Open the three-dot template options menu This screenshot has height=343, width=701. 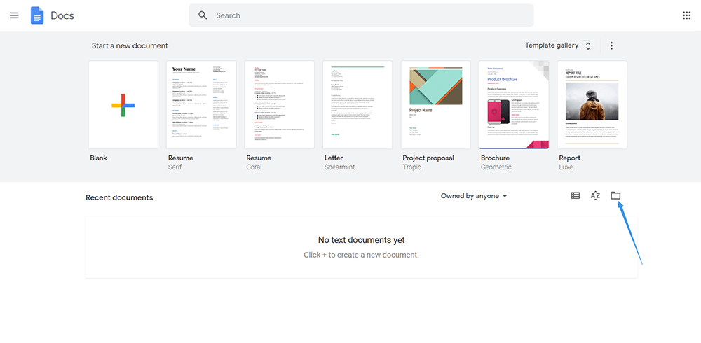(x=611, y=45)
